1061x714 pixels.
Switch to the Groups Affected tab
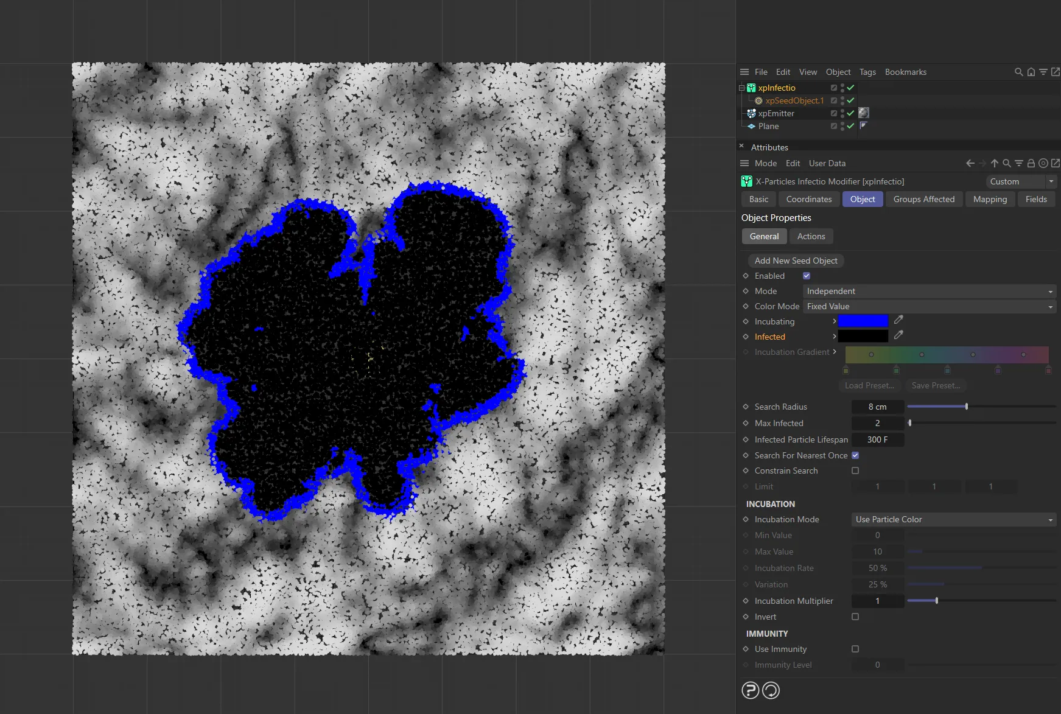point(924,199)
